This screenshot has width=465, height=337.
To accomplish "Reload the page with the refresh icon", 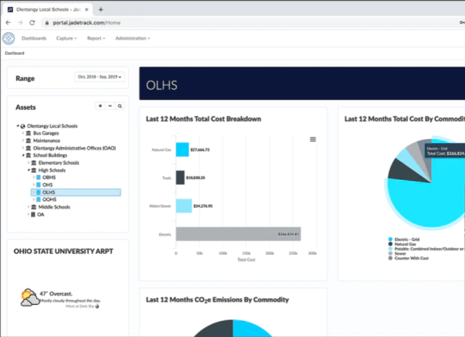I will click(32, 23).
